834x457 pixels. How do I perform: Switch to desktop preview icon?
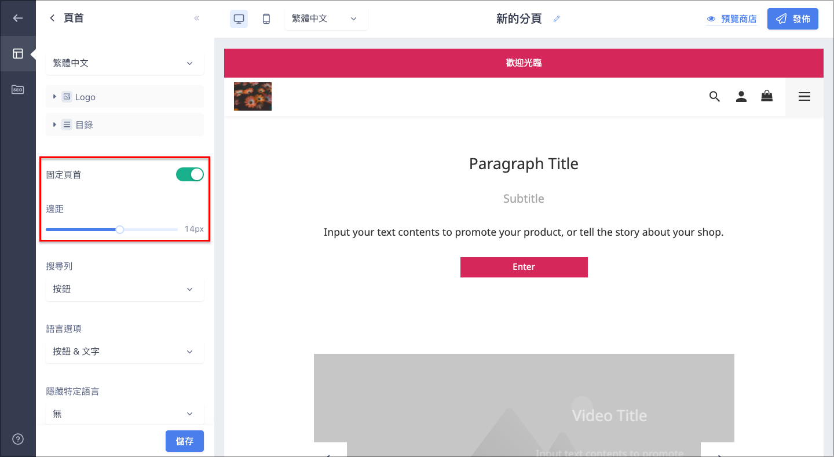239,19
